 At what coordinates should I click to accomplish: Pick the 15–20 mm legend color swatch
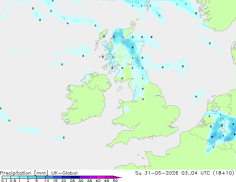click(x=58, y=177)
